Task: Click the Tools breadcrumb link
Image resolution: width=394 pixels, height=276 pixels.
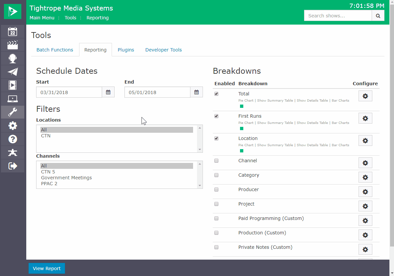Action: coord(70,18)
